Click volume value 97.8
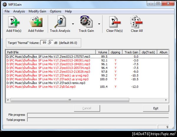The width and height of the screenshot is (177, 137). (104, 72)
